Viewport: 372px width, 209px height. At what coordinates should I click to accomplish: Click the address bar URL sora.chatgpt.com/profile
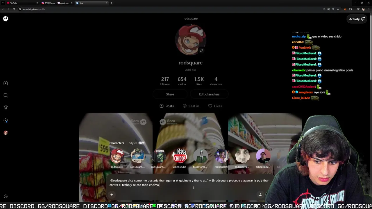[34, 9]
